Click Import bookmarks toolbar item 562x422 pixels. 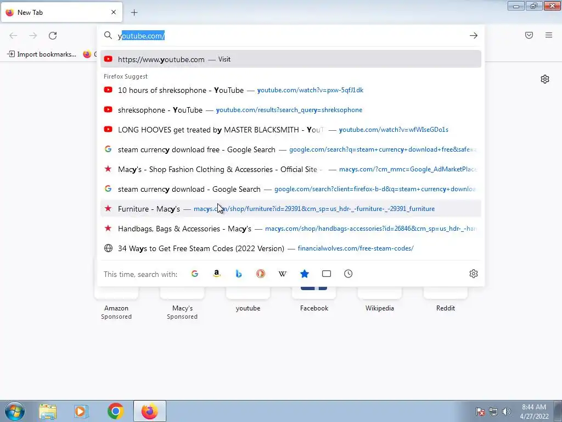tap(42, 54)
